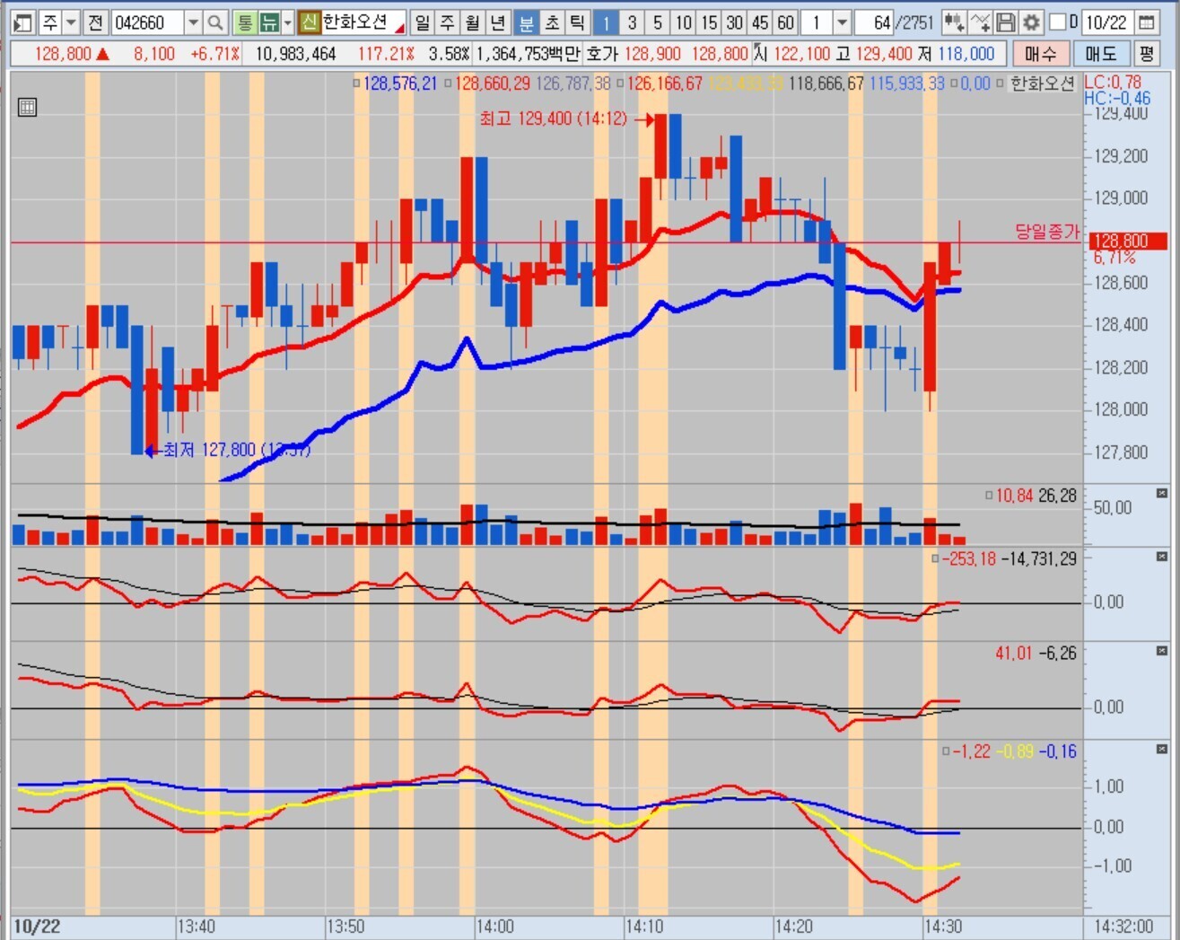Image resolution: width=1180 pixels, height=940 pixels.
Task: Click the stock name 한화오션
Action: pyautogui.click(x=354, y=22)
